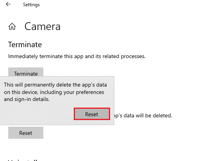210x161 pixels.
Task: Click the lower Reset button under the popup
Action: (x=26, y=133)
